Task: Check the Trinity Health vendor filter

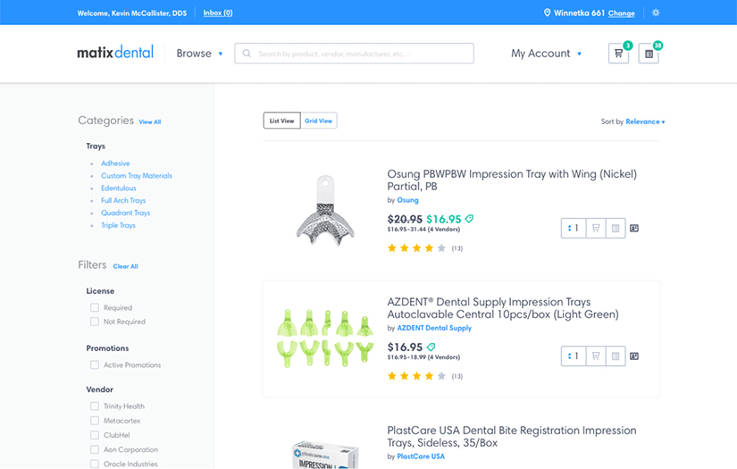Action: (x=95, y=406)
